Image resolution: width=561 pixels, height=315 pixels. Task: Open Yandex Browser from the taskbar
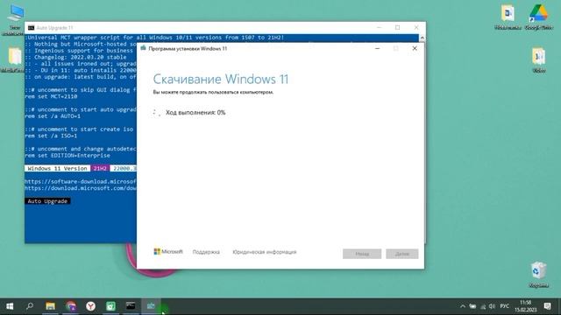point(90,306)
